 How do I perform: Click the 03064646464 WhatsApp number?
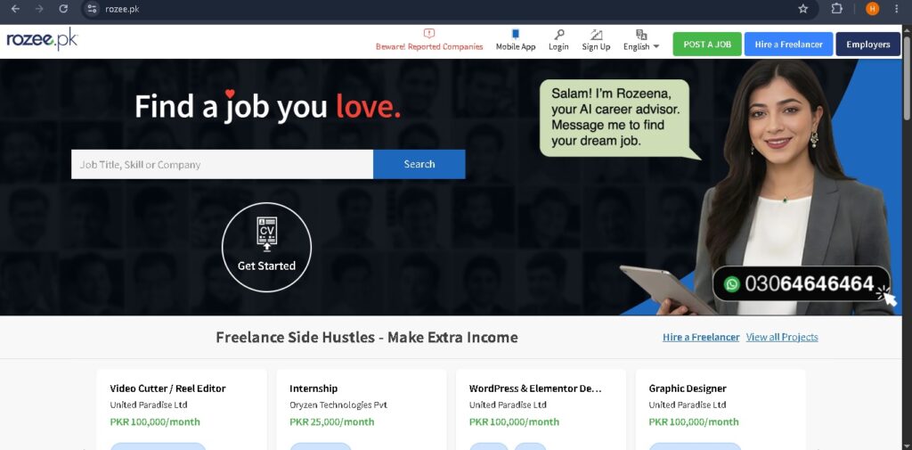point(809,283)
